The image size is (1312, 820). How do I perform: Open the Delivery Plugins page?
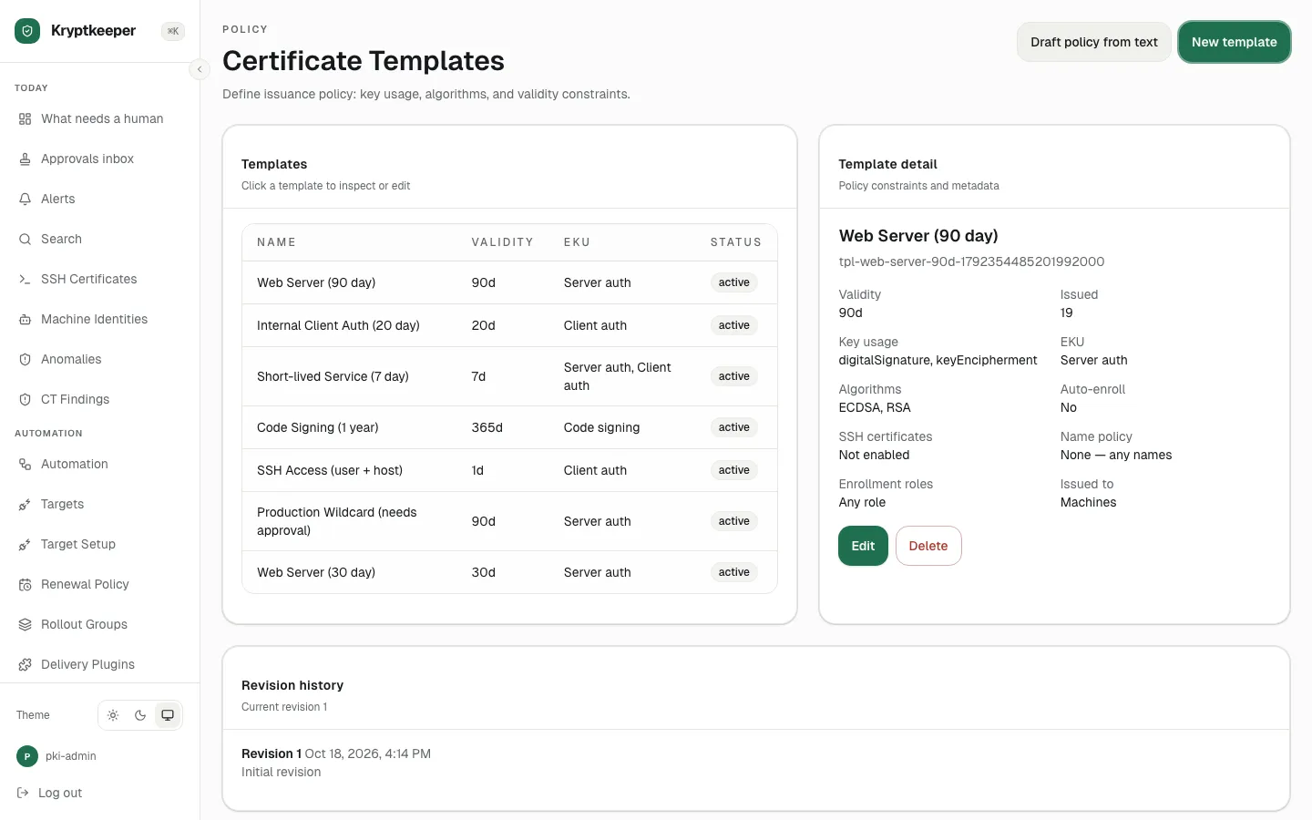(100, 665)
